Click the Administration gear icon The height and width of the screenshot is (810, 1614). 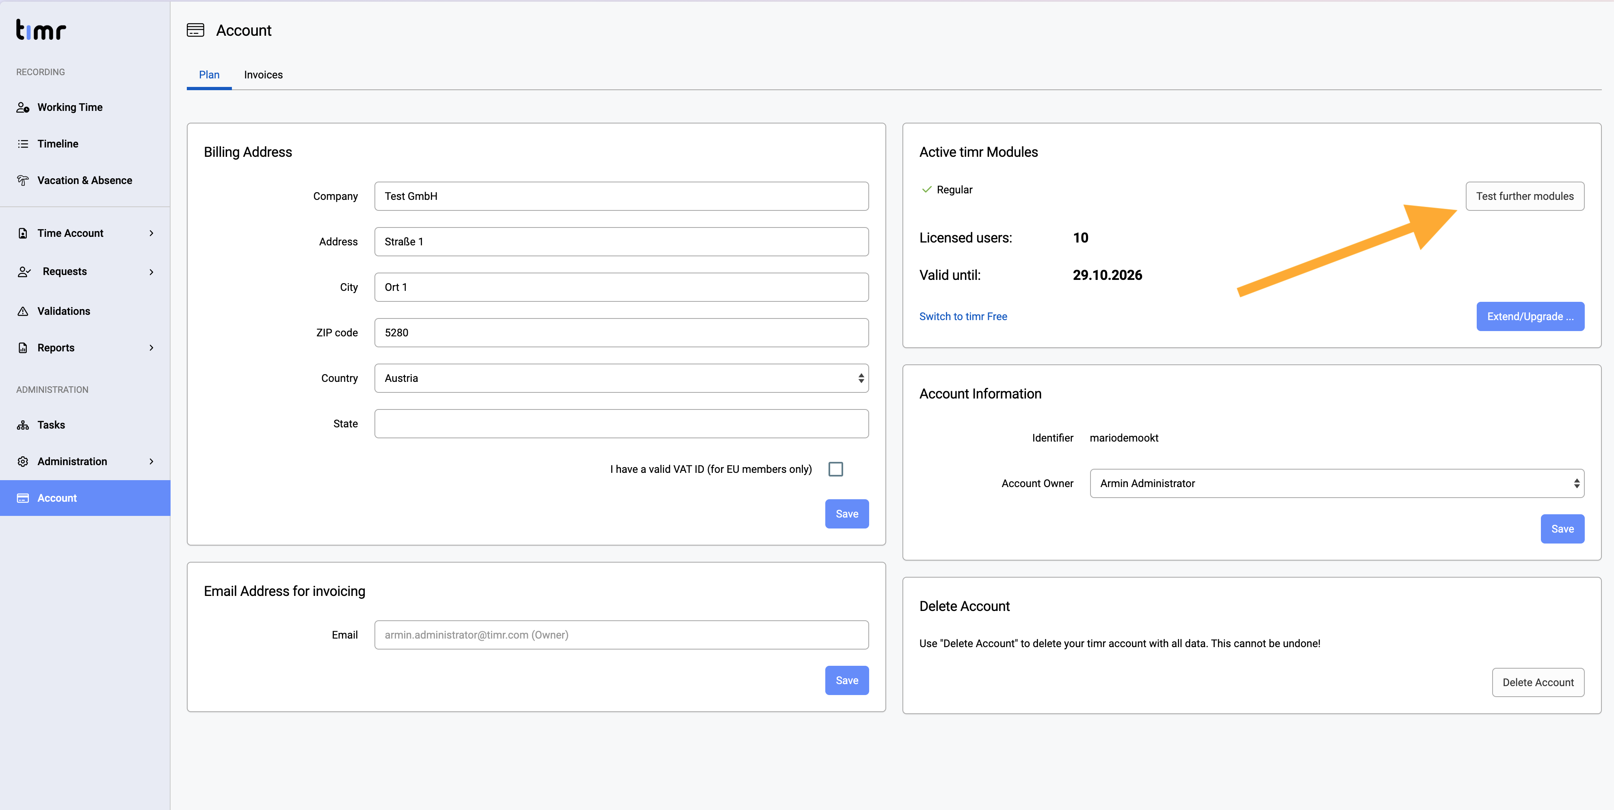pos(23,462)
